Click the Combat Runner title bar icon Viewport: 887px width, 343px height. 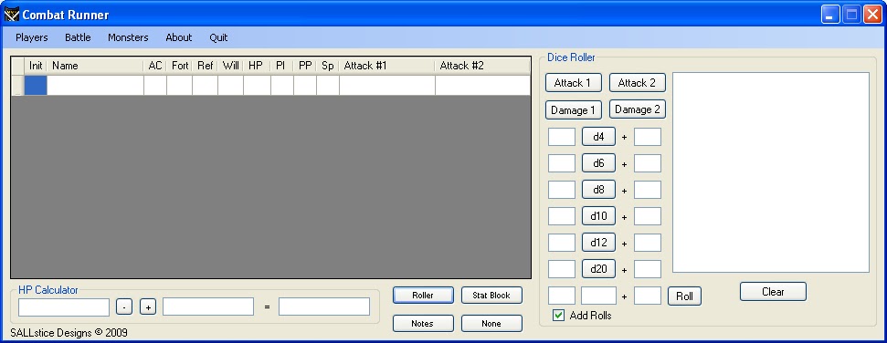pyautogui.click(x=11, y=14)
